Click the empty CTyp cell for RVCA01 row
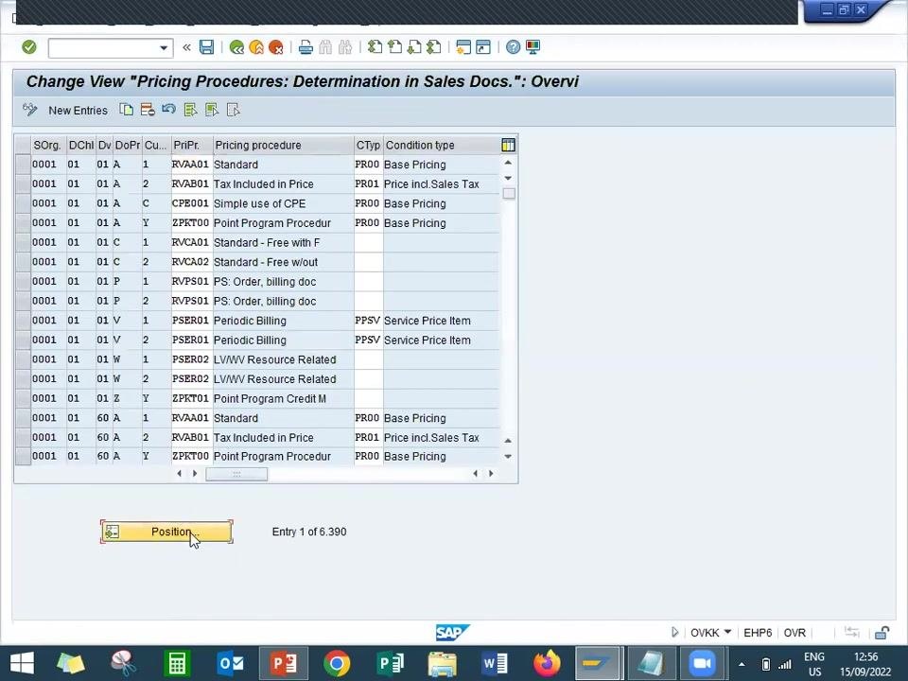 pyautogui.click(x=368, y=242)
